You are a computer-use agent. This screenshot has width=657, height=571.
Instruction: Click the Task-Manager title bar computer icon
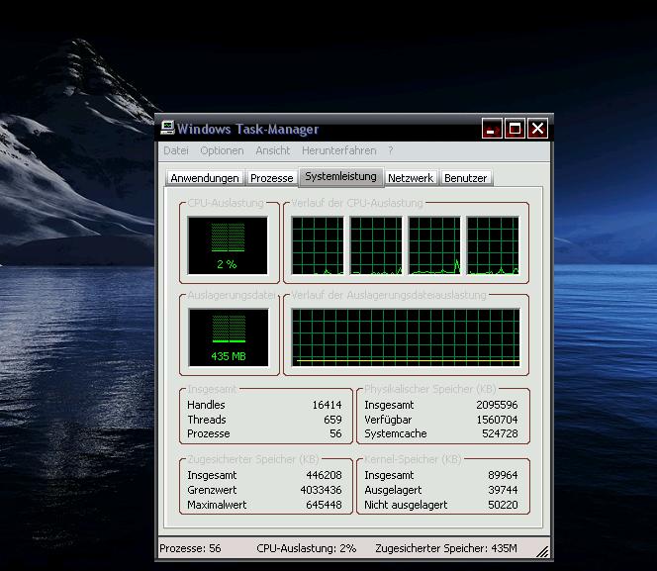pos(167,128)
